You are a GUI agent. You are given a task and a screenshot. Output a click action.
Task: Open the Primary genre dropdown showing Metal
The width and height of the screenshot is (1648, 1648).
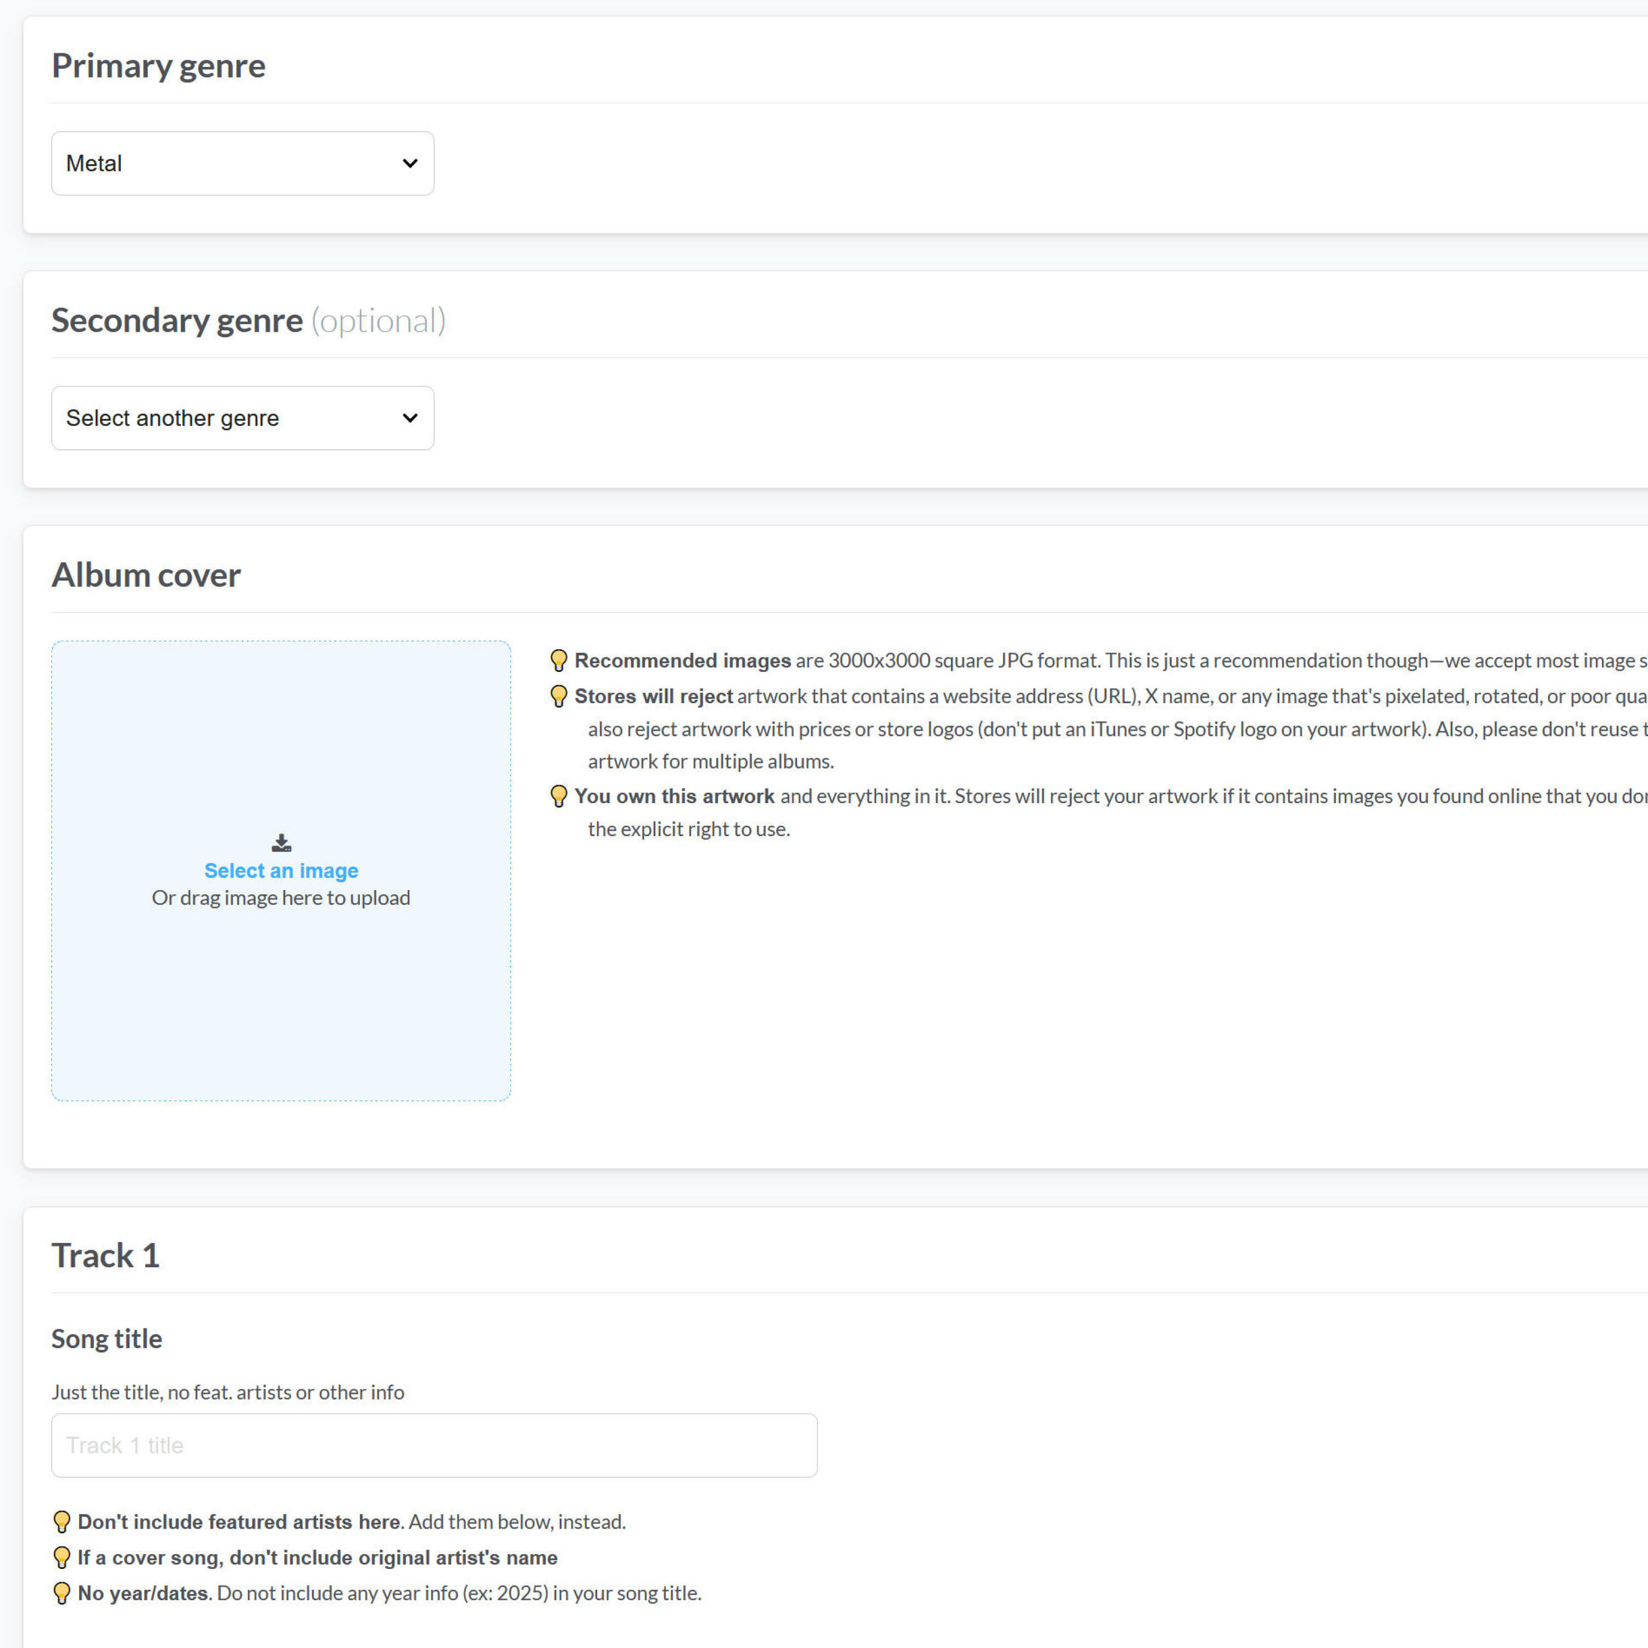[x=242, y=163]
